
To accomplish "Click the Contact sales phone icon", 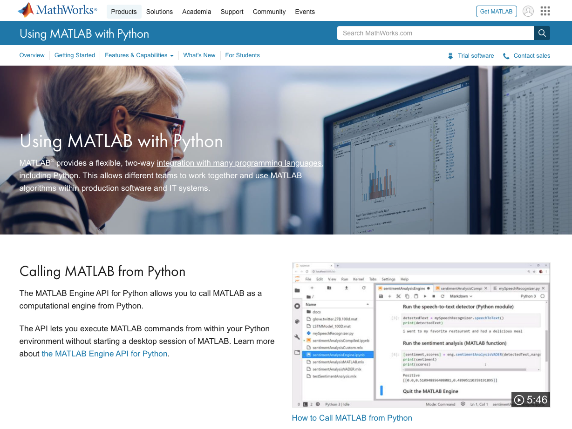I will coord(506,56).
